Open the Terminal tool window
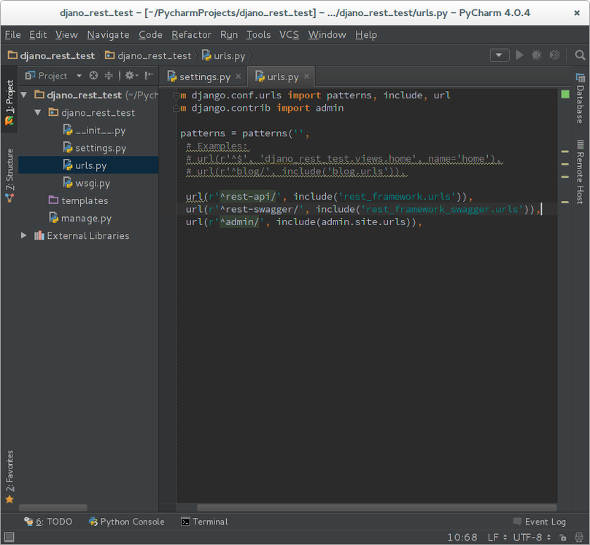Screen dimensions: 590x545 tap(204, 522)
